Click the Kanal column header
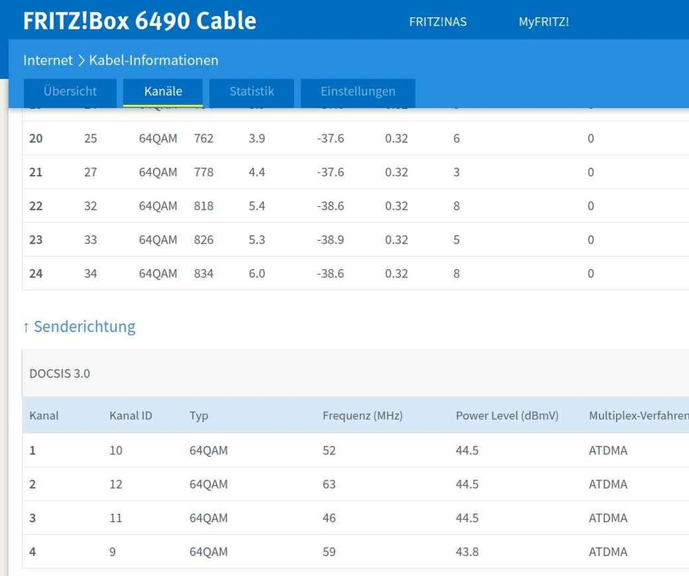The width and height of the screenshot is (689, 576). pos(44,416)
